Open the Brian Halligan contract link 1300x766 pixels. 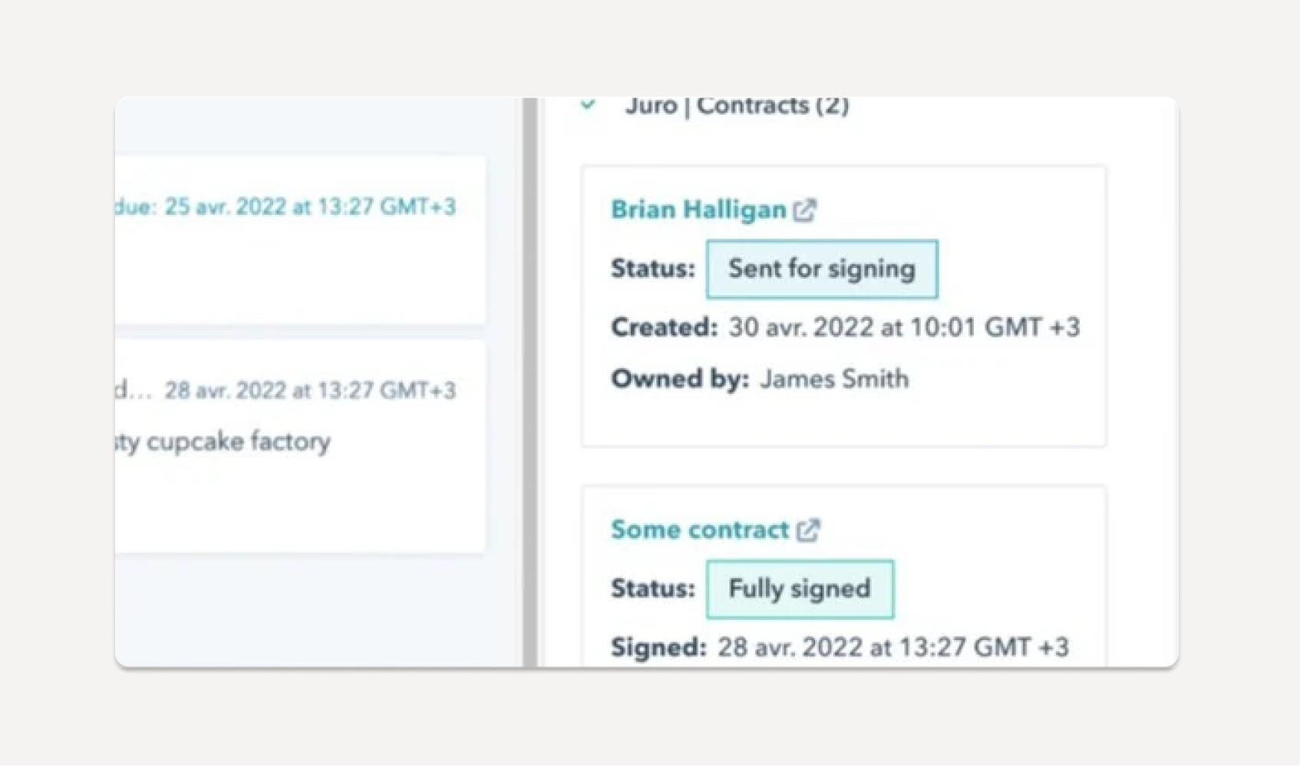(x=698, y=210)
